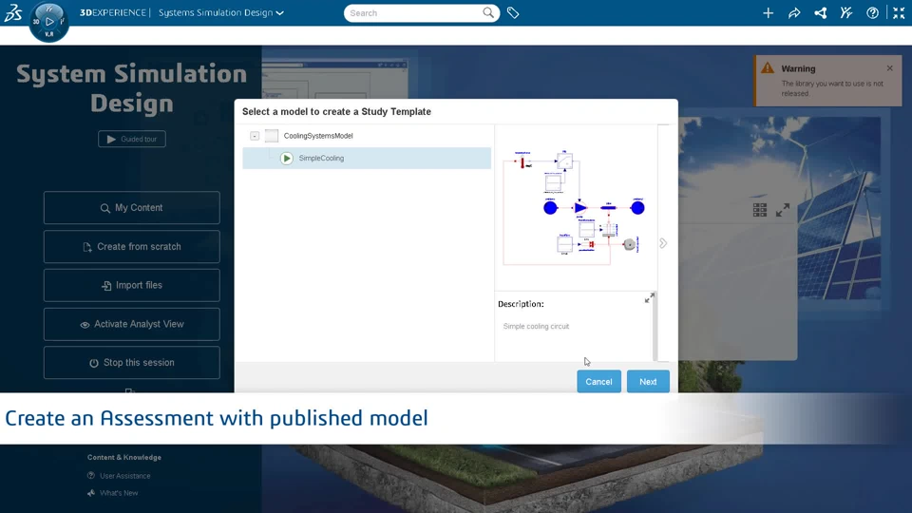912x513 pixels.
Task: Click the share arrow icon
Action: 794,12
